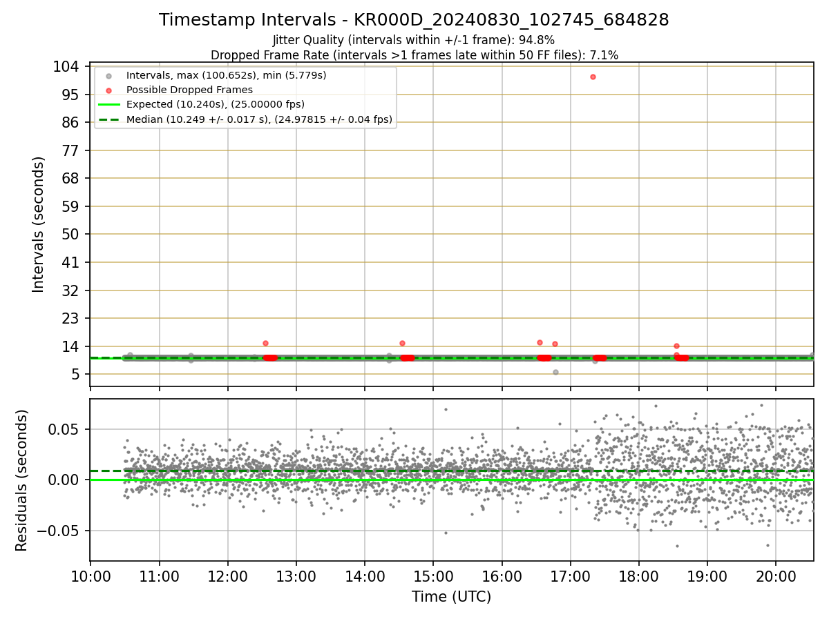Click the red dropped-frame point just after 14:30
Image resolution: width=829 pixels, height=621 pixels.
[x=402, y=343]
